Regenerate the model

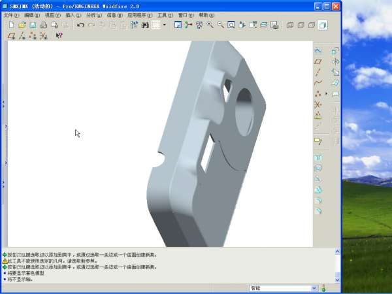(x=135, y=25)
